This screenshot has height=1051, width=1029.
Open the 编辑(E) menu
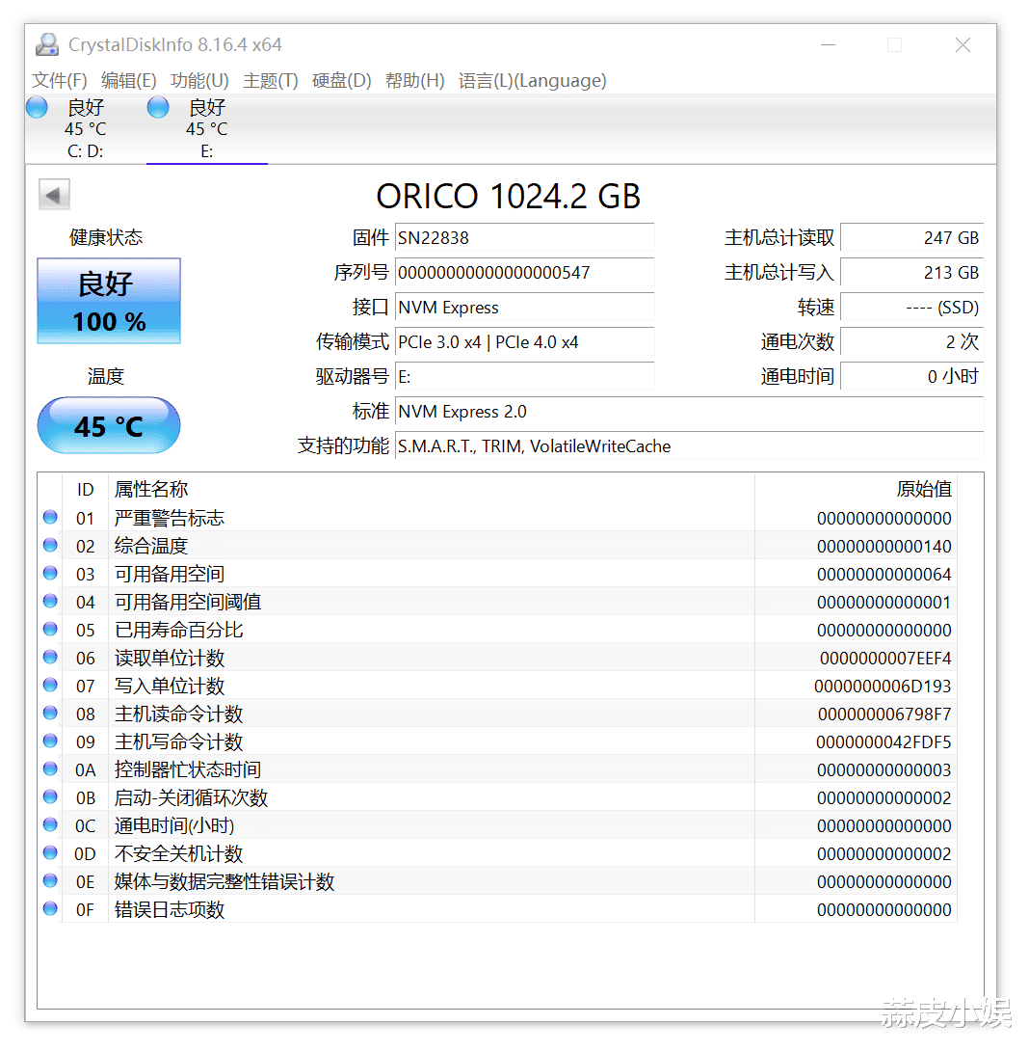129,80
